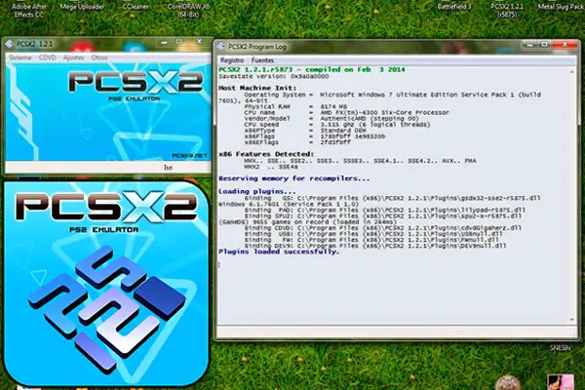This screenshot has width=585, height=390.
Task: Click the 'Binding PAD' plugin log line
Action: 385,211
